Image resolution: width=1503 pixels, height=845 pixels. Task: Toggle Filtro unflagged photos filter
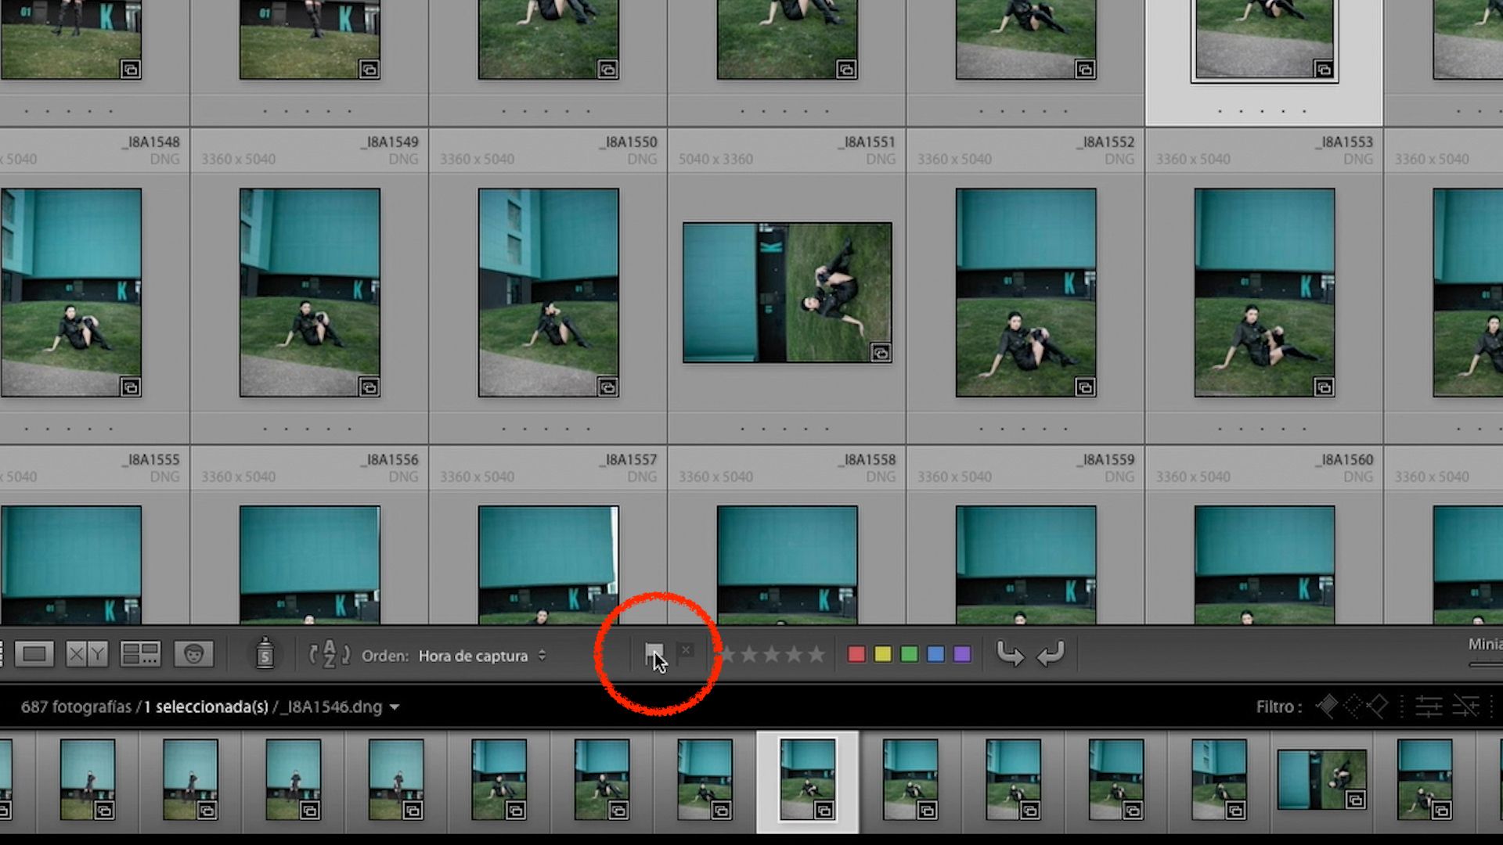point(1352,707)
